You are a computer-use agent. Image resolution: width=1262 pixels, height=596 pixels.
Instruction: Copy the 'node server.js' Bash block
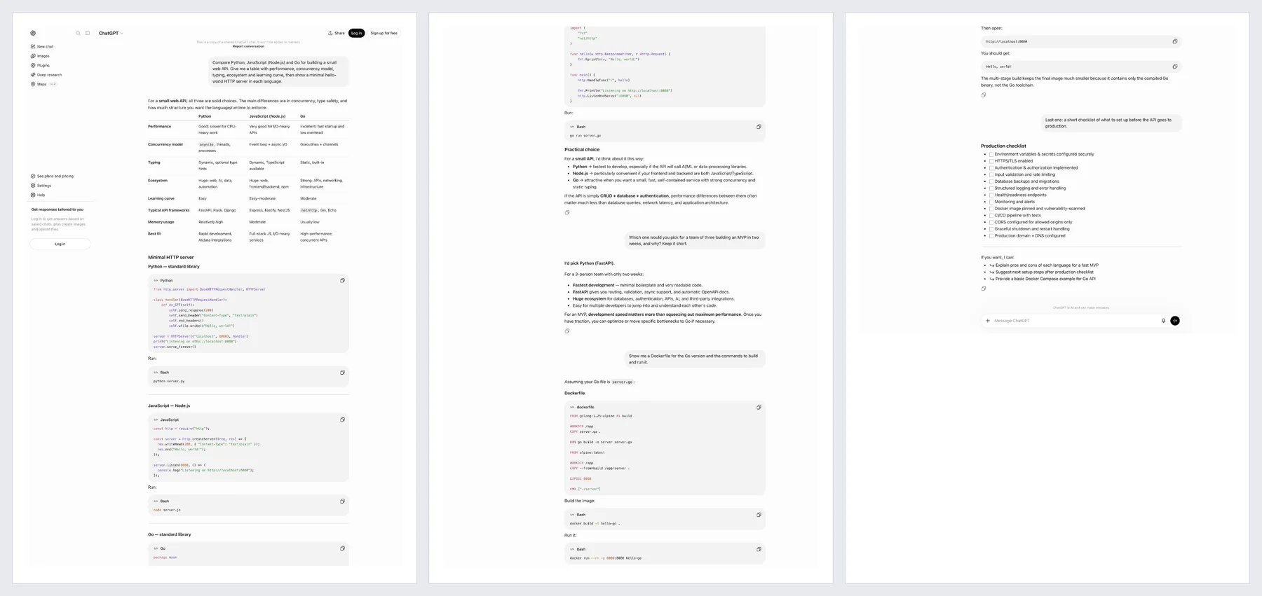pos(342,501)
